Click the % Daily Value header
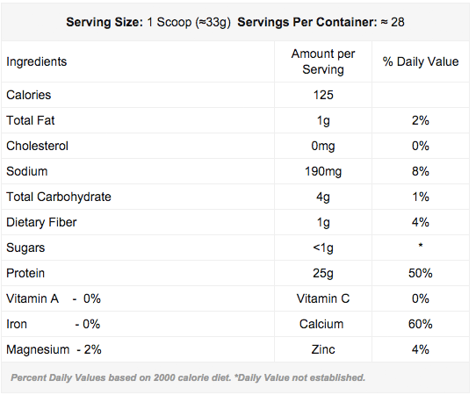This screenshot has width=476, height=395. click(x=421, y=61)
